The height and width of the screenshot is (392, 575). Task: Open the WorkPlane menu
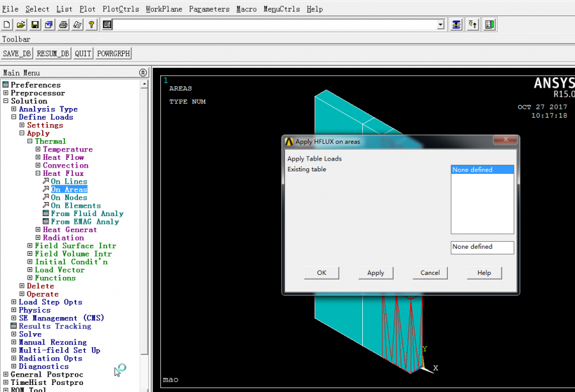[164, 9]
